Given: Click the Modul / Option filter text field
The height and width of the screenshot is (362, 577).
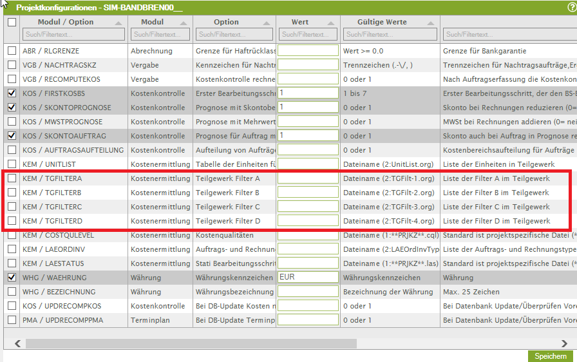Looking at the screenshot, I should [73, 34].
